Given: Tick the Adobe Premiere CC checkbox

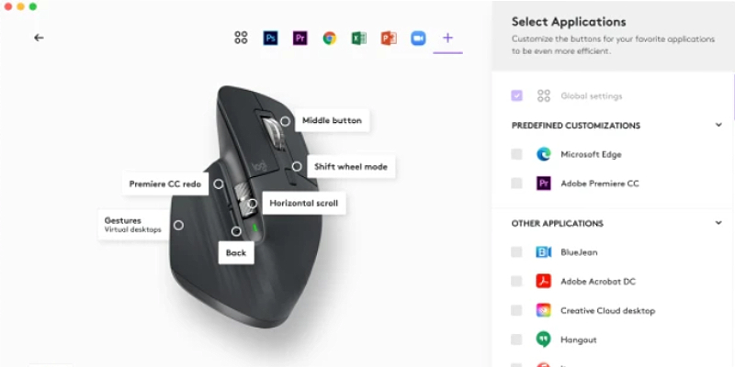Looking at the screenshot, I should pos(516,183).
